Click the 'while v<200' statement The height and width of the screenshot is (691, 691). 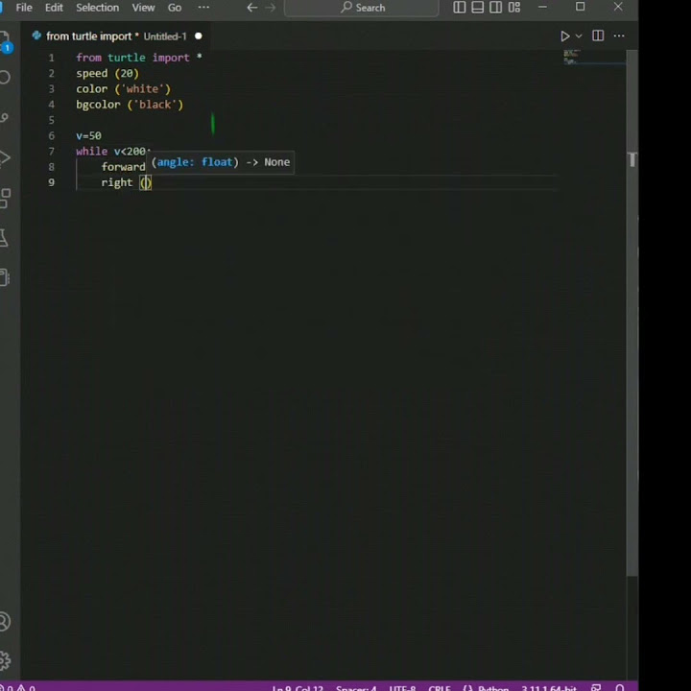[x=113, y=152]
